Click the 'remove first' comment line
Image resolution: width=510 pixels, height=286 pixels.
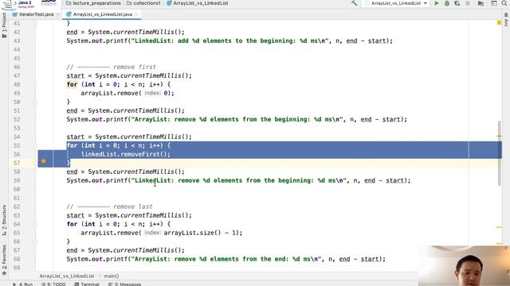pyautogui.click(x=112, y=67)
